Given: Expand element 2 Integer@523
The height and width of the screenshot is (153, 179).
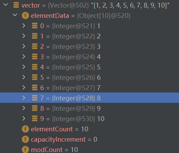Looking at the screenshot, I should (x=24, y=46).
